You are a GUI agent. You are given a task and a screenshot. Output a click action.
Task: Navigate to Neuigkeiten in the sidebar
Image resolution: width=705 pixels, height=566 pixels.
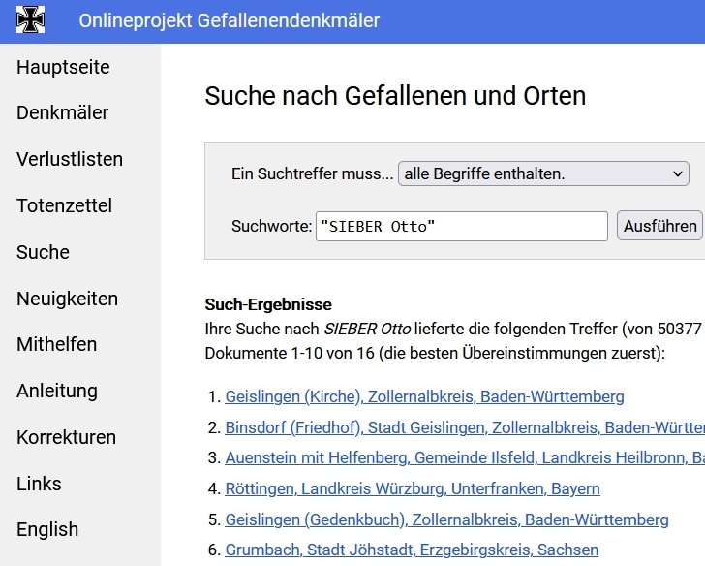tap(67, 299)
